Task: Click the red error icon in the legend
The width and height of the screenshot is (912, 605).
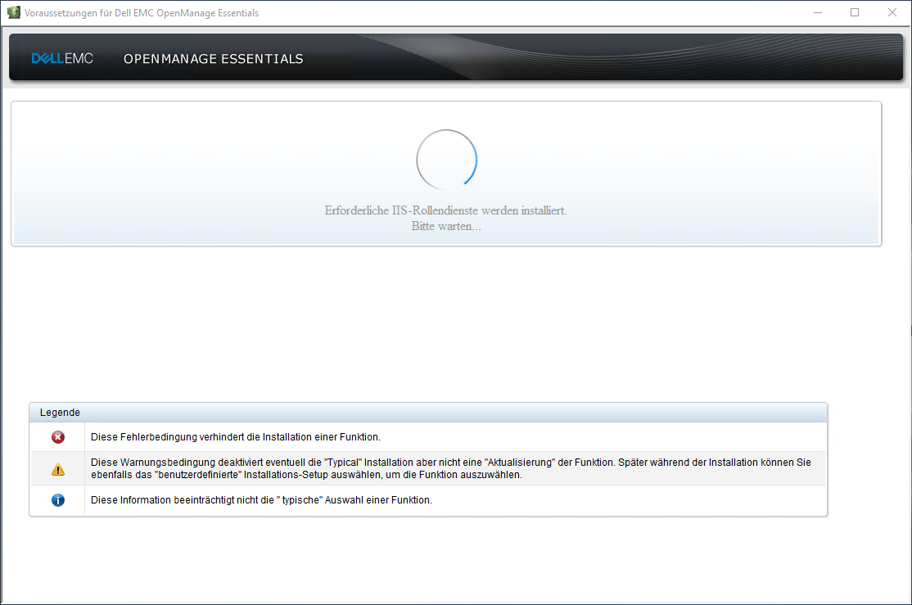Action: (x=58, y=437)
